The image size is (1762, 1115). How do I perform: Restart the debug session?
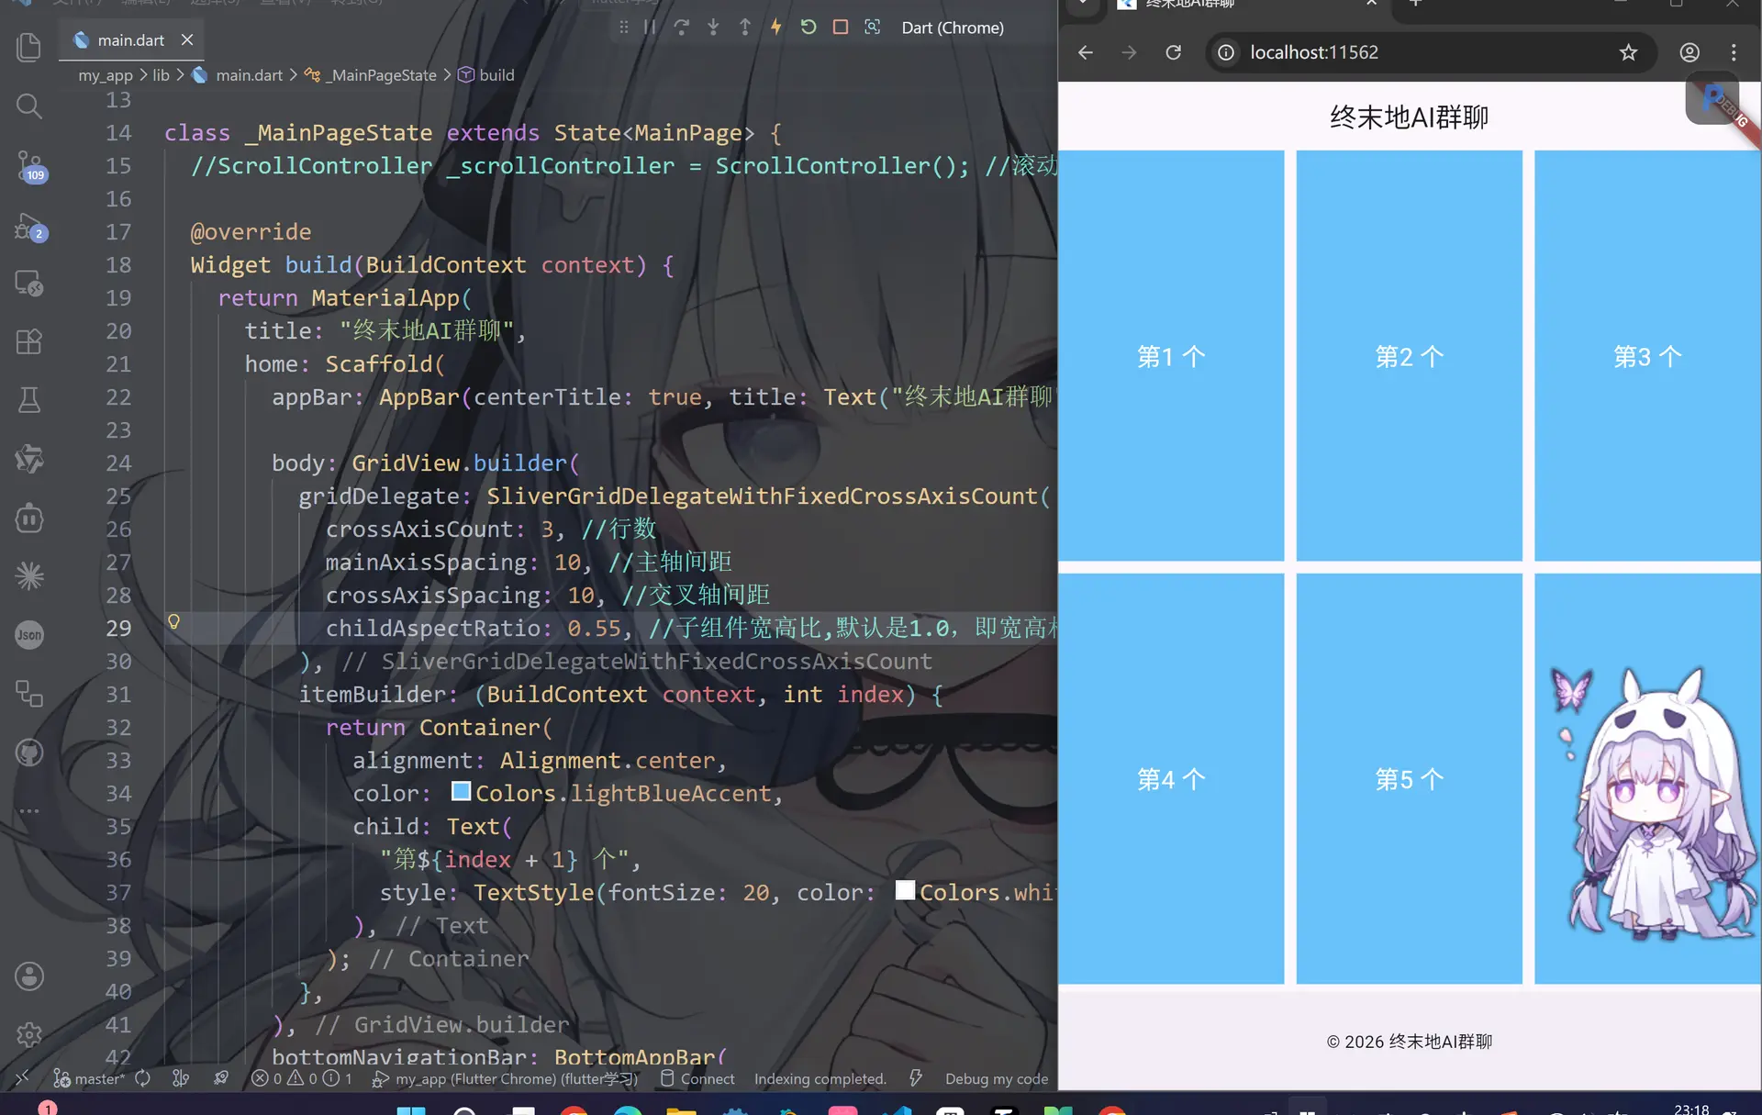[x=809, y=28]
